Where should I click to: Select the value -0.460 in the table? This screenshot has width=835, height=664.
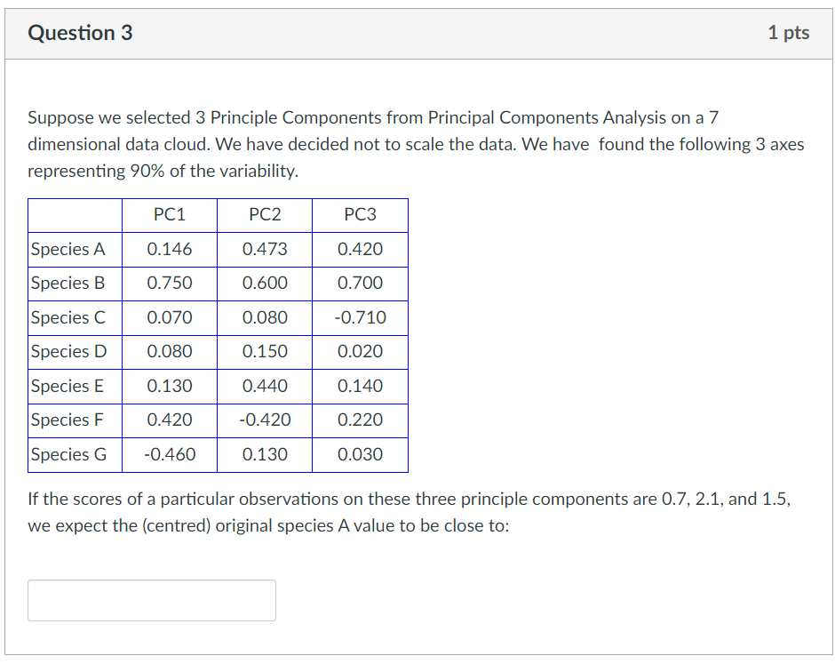[x=169, y=454]
